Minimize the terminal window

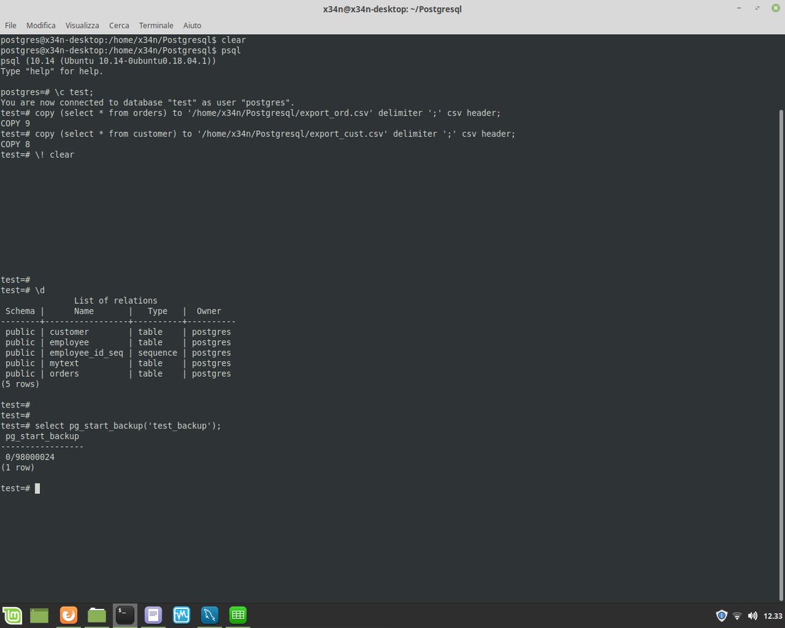click(740, 9)
